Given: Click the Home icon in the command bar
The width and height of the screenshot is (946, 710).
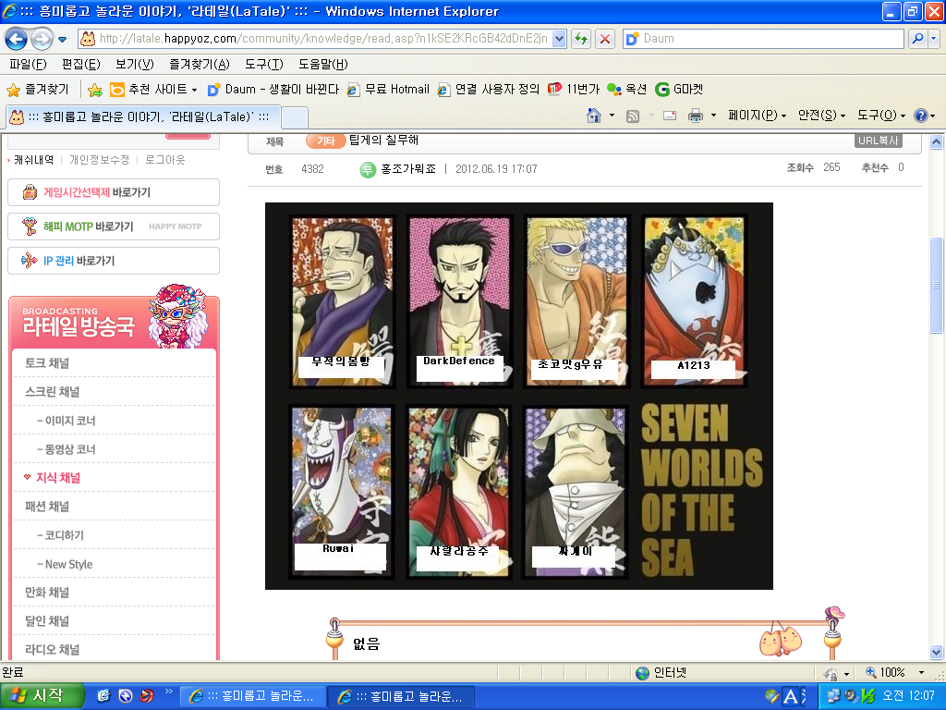Looking at the screenshot, I should [595, 116].
